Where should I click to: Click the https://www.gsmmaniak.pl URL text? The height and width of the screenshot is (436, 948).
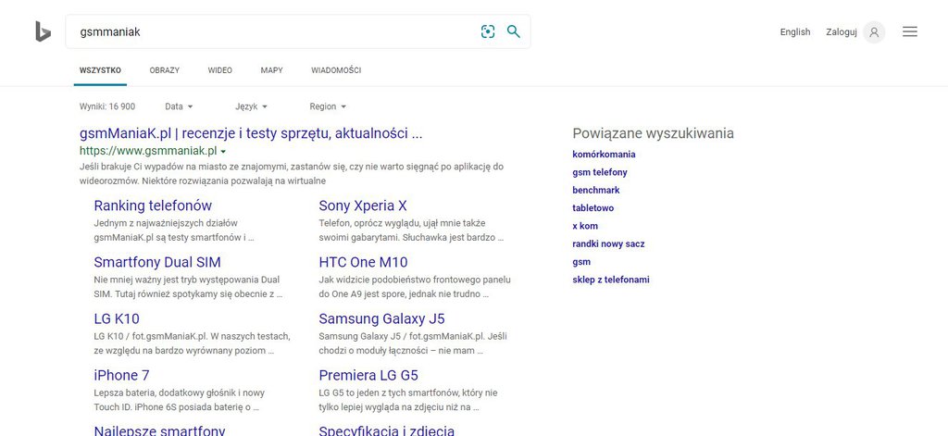pyautogui.click(x=148, y=151)
